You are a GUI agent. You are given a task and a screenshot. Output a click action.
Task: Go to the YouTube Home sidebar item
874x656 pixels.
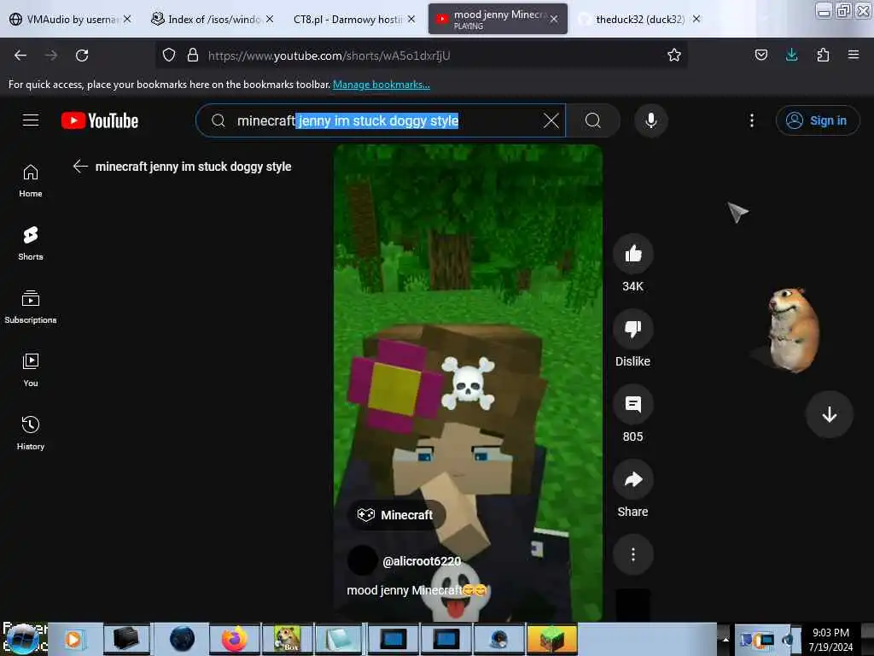point(31,181)
